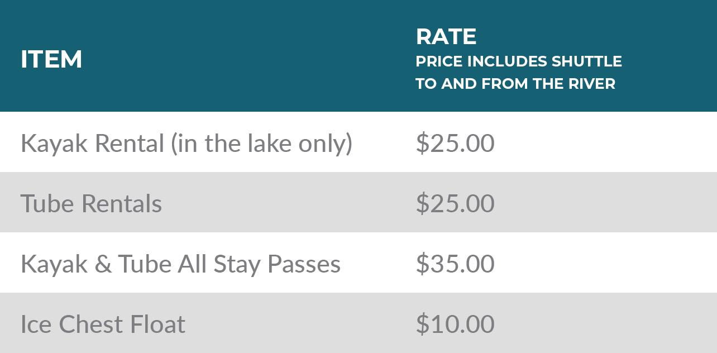Select the Kayak Rental item name
This screenshot has height=353, width=717.
tap(92, 144)
